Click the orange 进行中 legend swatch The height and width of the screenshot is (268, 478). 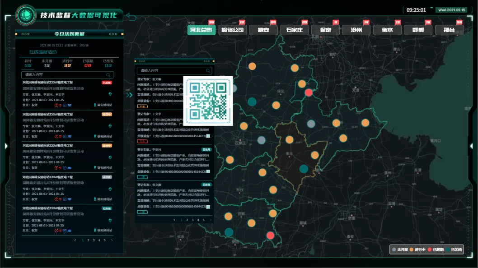(412, 250)
